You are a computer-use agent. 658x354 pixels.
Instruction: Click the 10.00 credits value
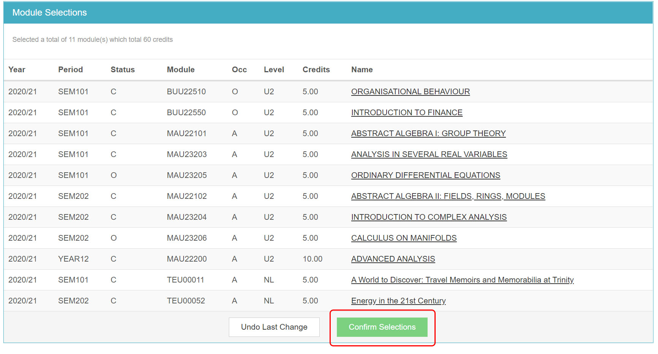(312, 259)
